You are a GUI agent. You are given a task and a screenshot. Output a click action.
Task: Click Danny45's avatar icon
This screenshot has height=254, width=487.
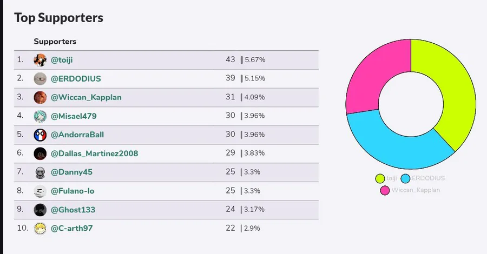40,172
